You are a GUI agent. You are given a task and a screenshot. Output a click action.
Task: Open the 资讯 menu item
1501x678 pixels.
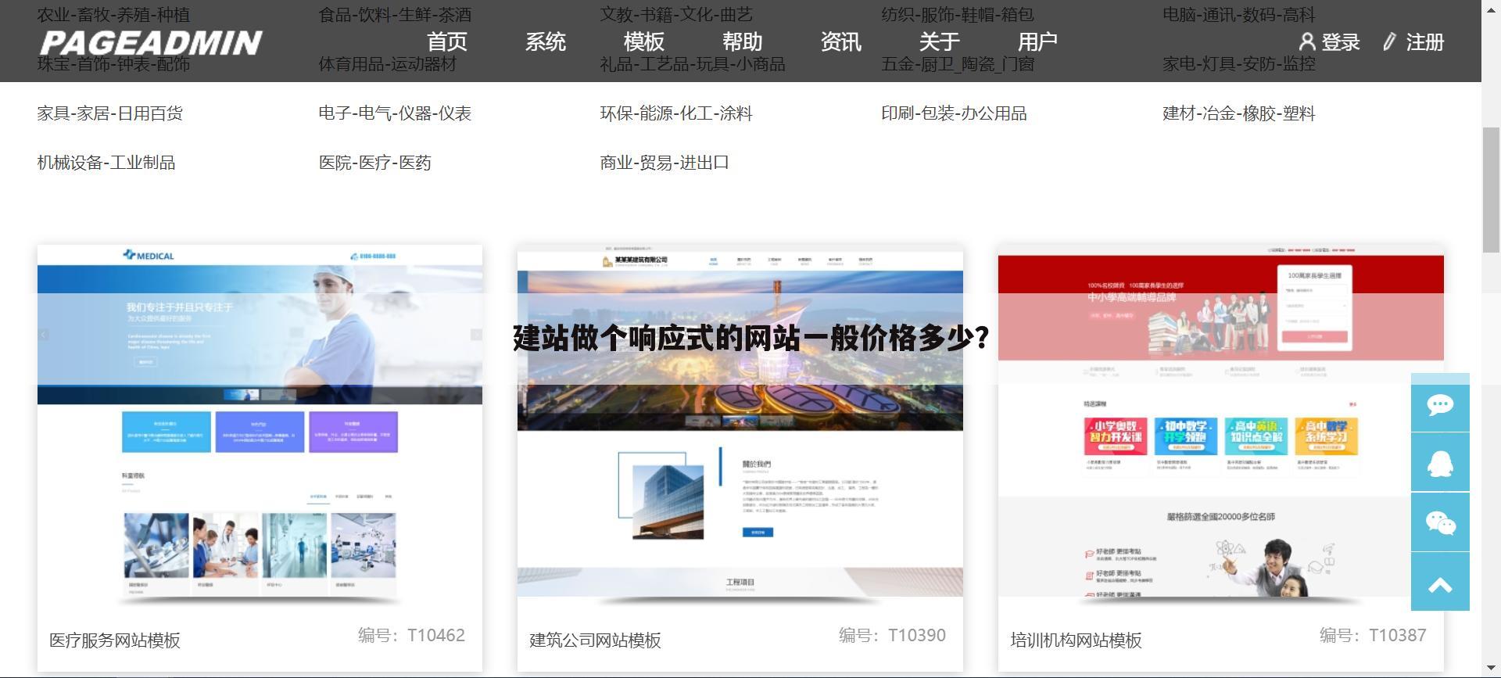pos(840,41)
